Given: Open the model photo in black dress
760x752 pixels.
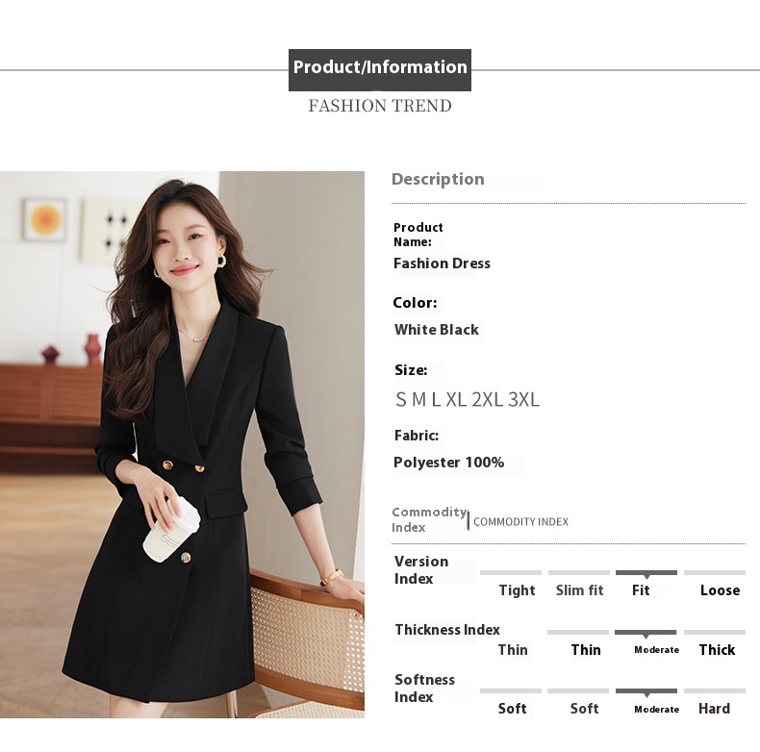Looking at the screenshot, I should click(182, 444).
